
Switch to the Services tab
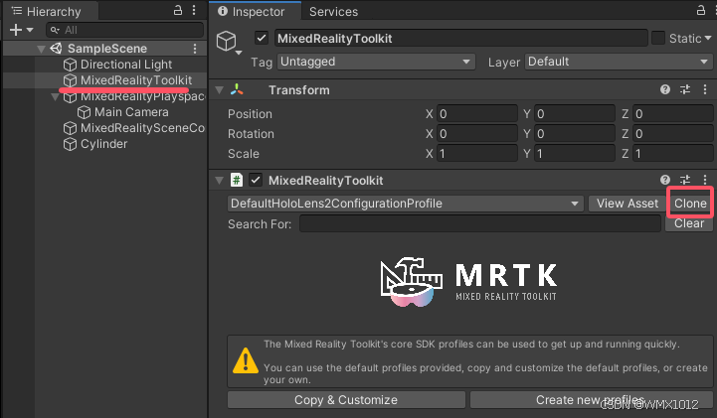pos(333,12)
